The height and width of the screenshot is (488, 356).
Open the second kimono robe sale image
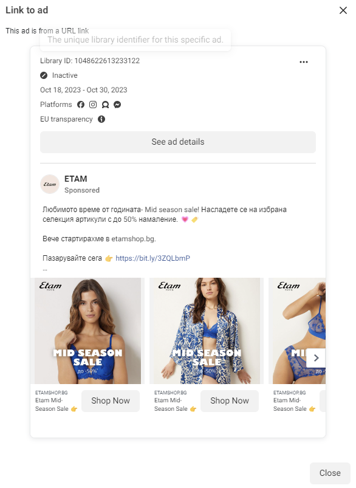tap(207, 331)
